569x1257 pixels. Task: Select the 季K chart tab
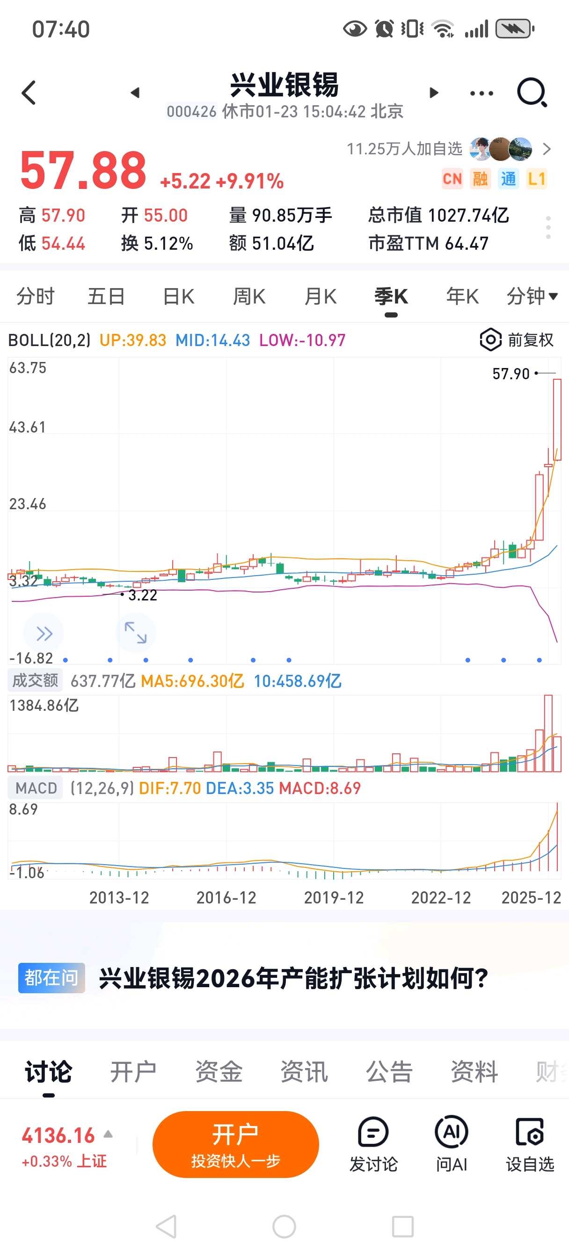(391, 296)
